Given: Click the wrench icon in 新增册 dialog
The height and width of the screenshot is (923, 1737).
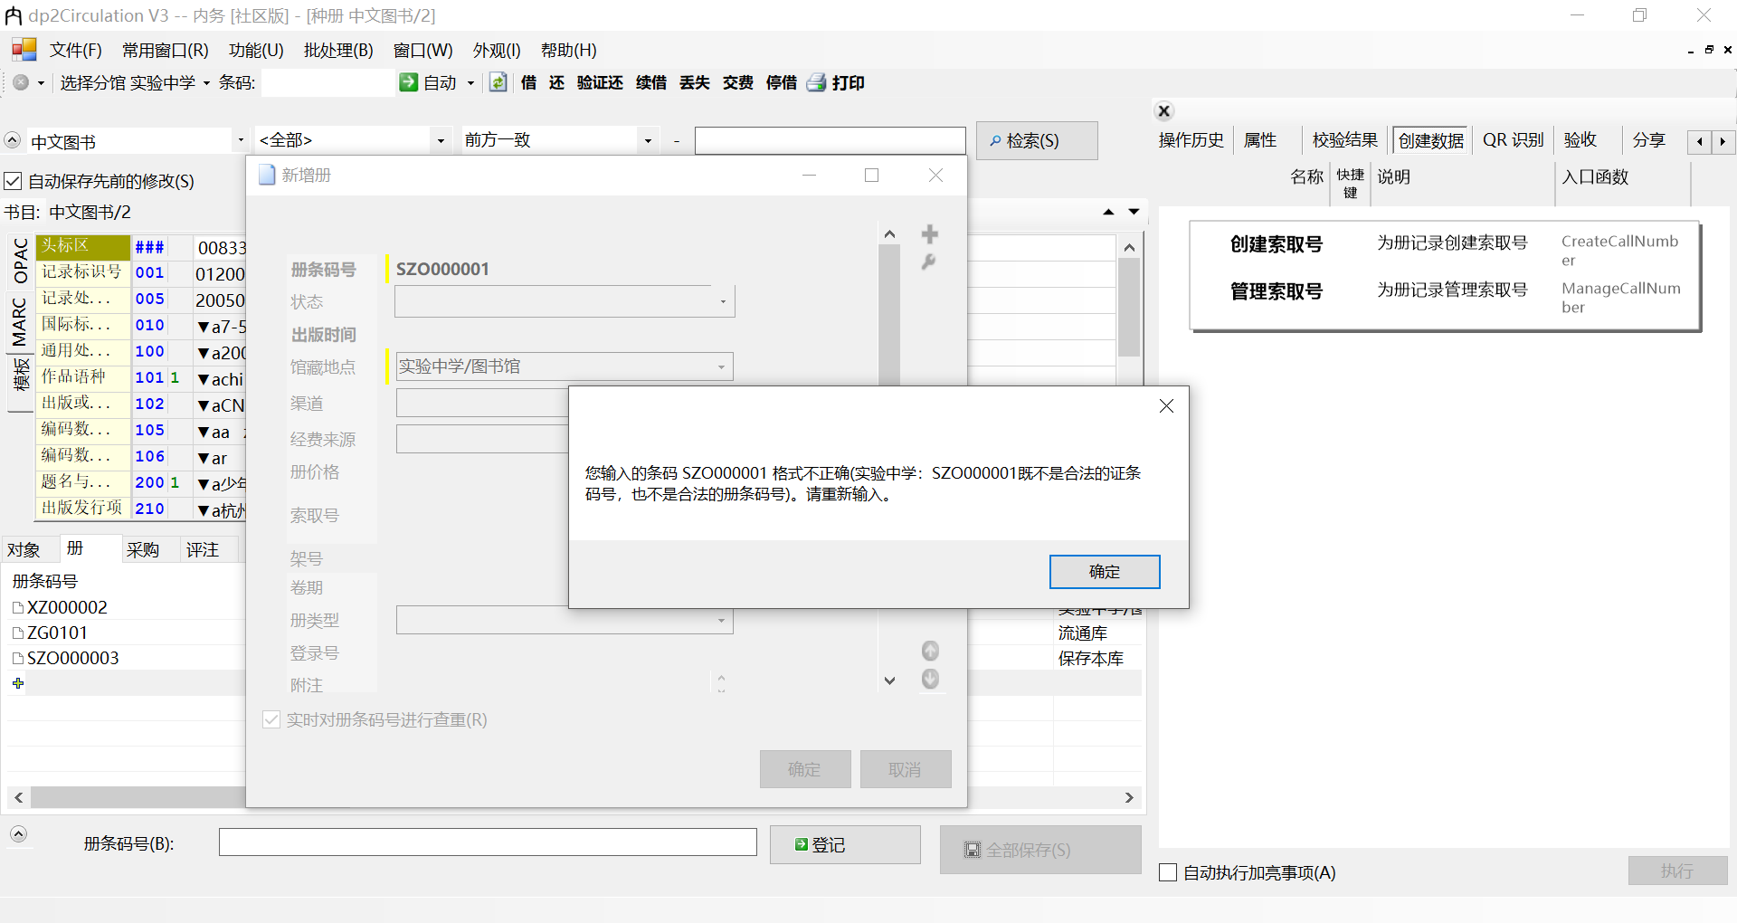Looking at the screenshot, I should [929, 262].
